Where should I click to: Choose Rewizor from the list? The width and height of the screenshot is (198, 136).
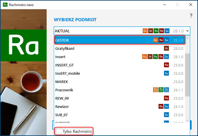coord(120,106)
